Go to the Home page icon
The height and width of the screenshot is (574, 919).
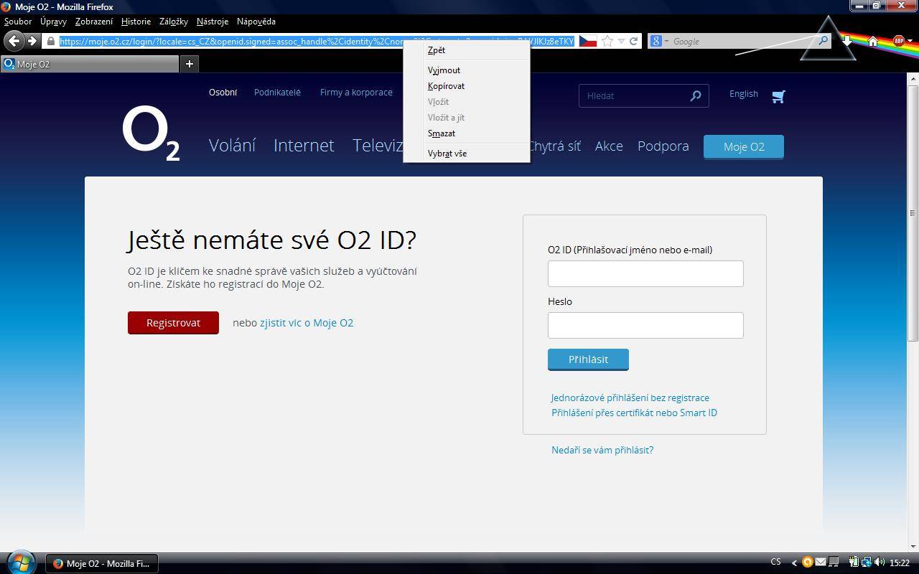873,41
